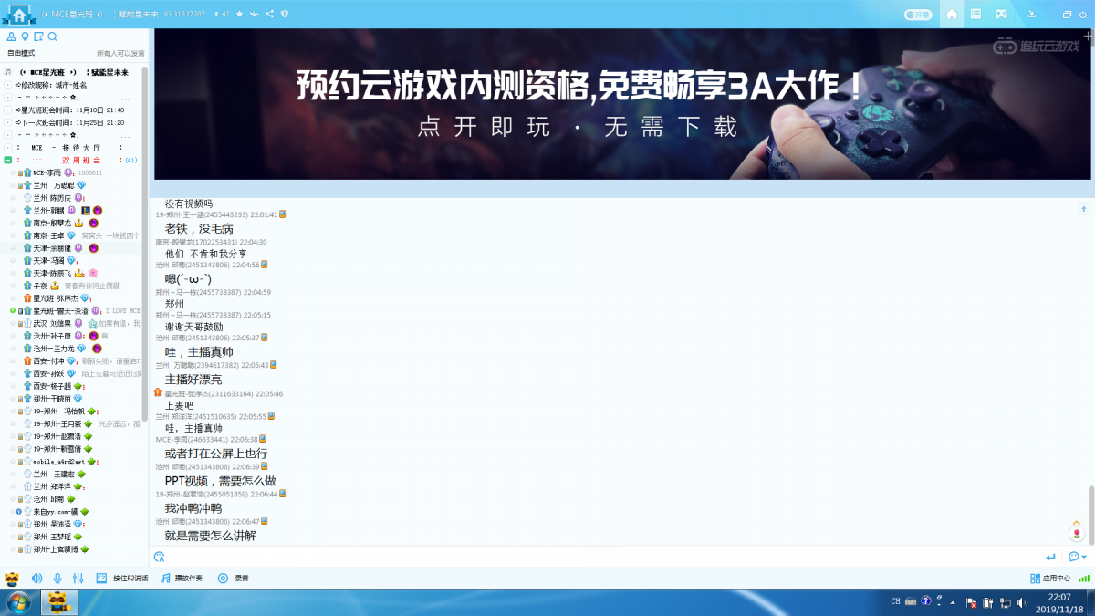Toggle 录音 recording in bottom bar
The image size is (1095, 616).
click(233, 578)
